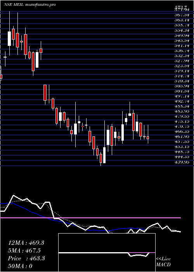Screen dimensions: 194x272
Task: Select the 483.95 price label
Action: 182,112
